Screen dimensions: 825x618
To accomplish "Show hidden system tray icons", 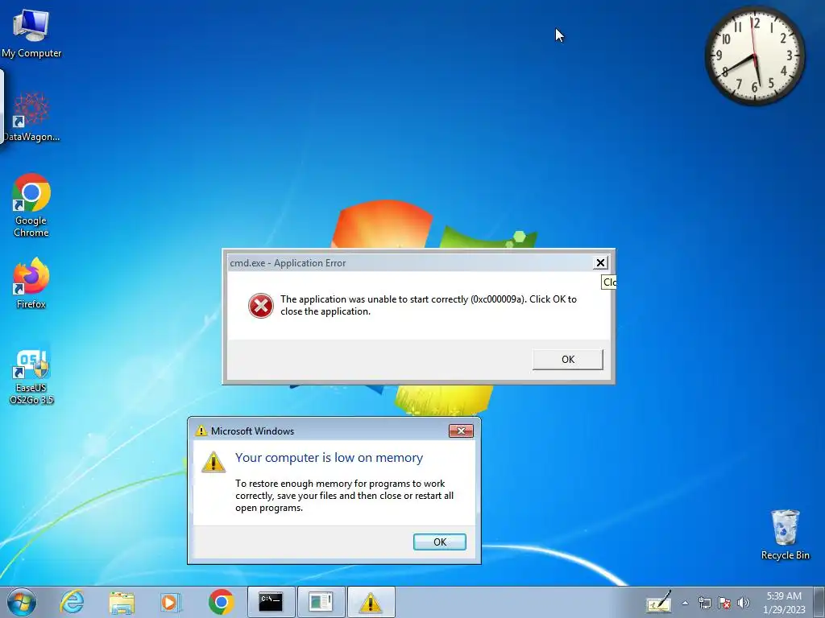I will pyautogui.click(x=685, y=604).
